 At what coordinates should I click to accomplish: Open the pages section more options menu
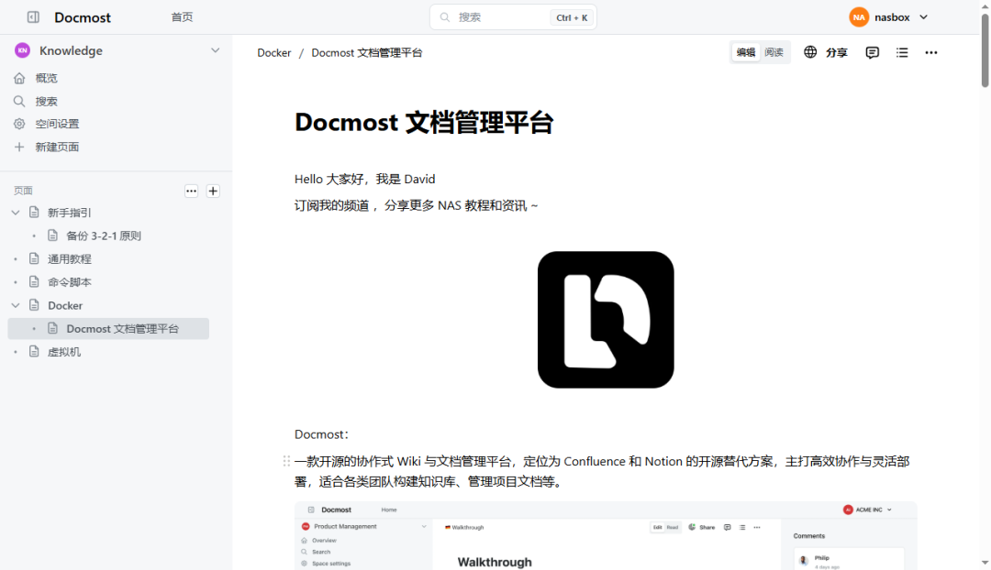[x=192, y=191]
